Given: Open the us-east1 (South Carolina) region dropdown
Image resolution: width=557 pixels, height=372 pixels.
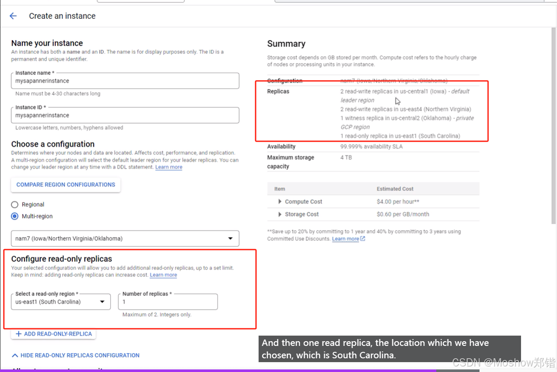Looking at the screenshot, I should [x=60, y=301].
